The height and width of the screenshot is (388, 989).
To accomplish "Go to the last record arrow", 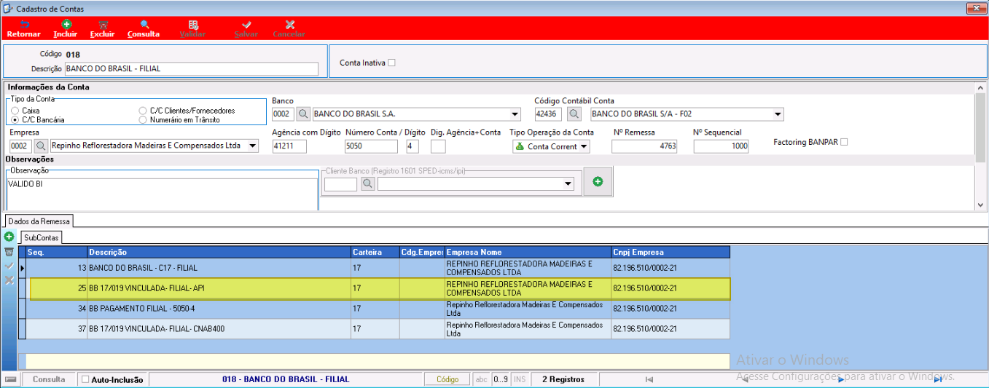I will coord(937,379).
